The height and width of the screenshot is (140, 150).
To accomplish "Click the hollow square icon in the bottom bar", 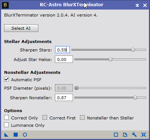I will (116, 135).
